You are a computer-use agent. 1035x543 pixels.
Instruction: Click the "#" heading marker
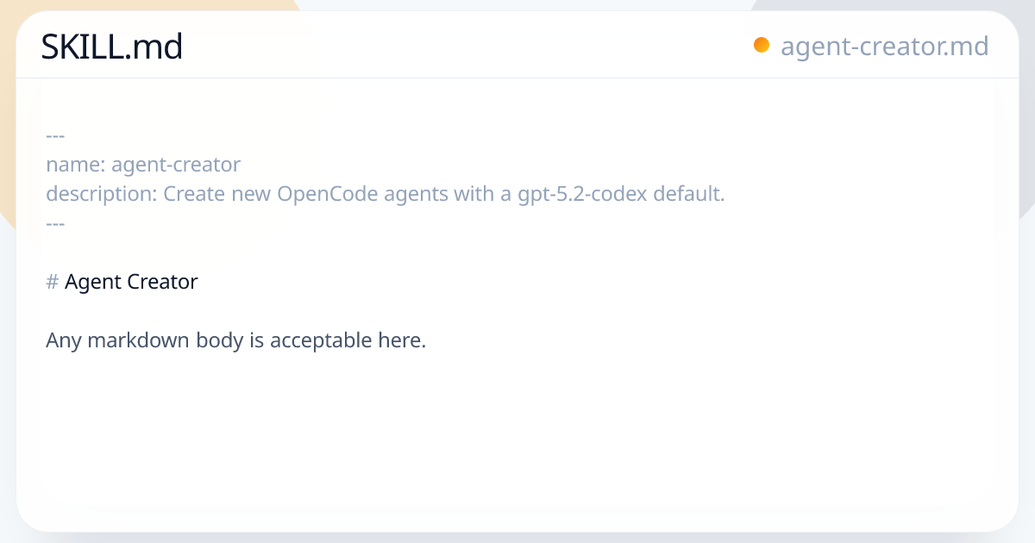tap(52, 282)
